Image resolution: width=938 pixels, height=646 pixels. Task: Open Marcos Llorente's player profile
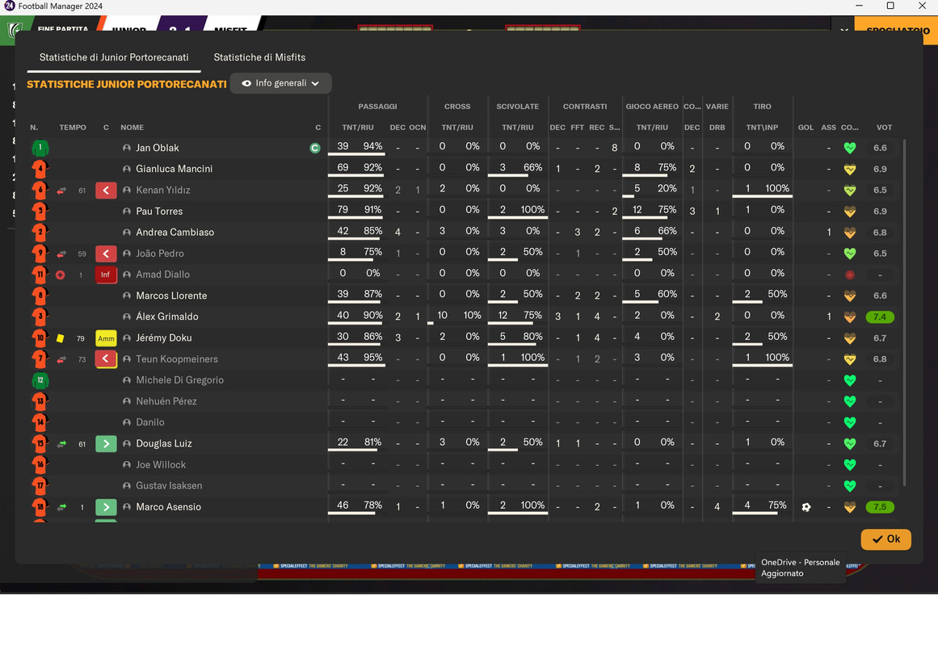click(x=171, y=296)
